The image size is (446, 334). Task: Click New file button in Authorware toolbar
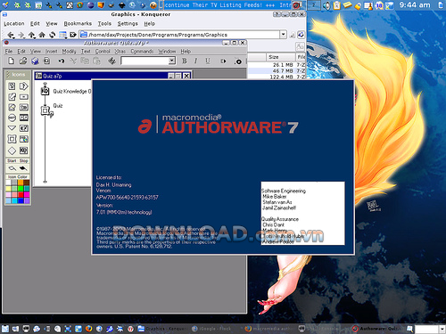12,61
